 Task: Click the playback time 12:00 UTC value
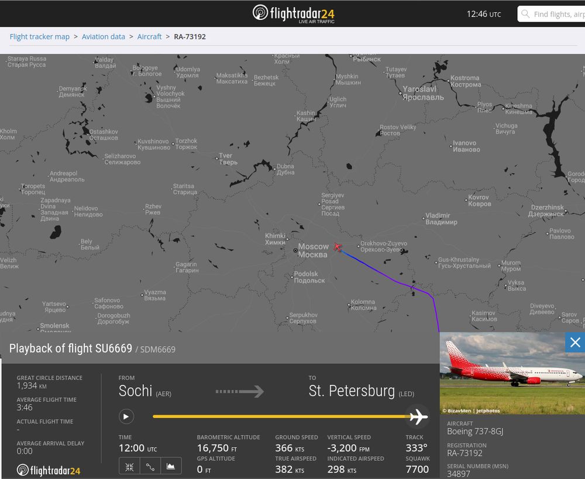coord(137,447)
